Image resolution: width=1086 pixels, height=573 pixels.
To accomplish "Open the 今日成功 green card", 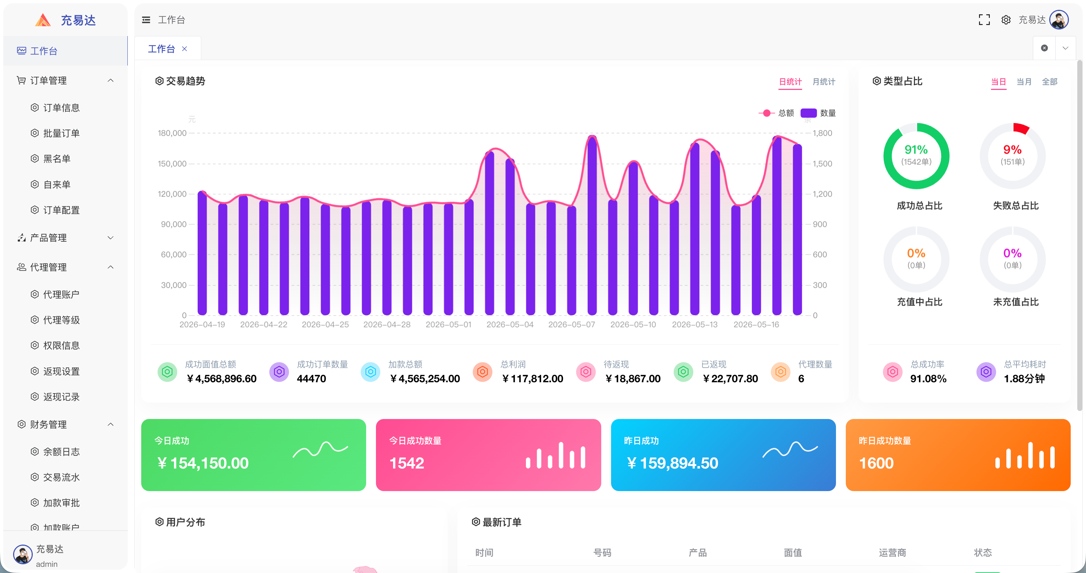I will [x=253, y=455].
